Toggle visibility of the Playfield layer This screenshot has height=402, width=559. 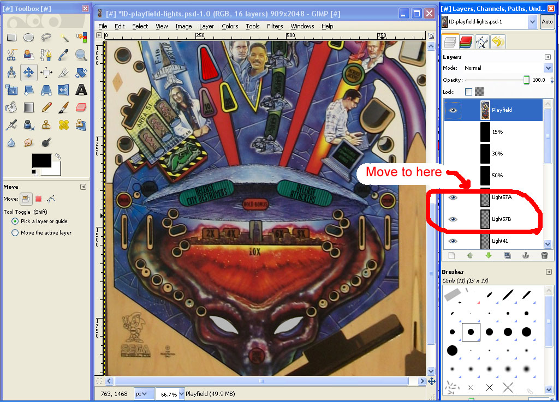pos(453,110)
